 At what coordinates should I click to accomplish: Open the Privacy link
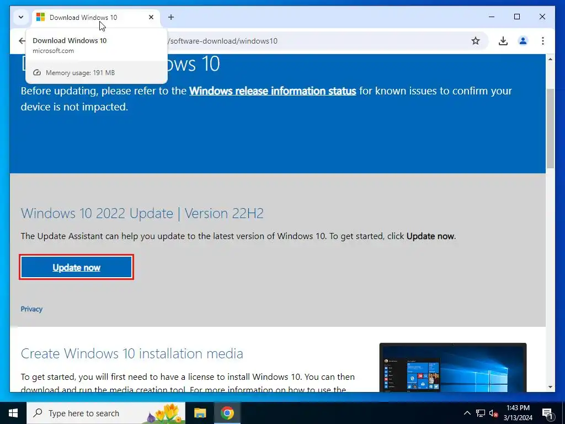[31, 309]
